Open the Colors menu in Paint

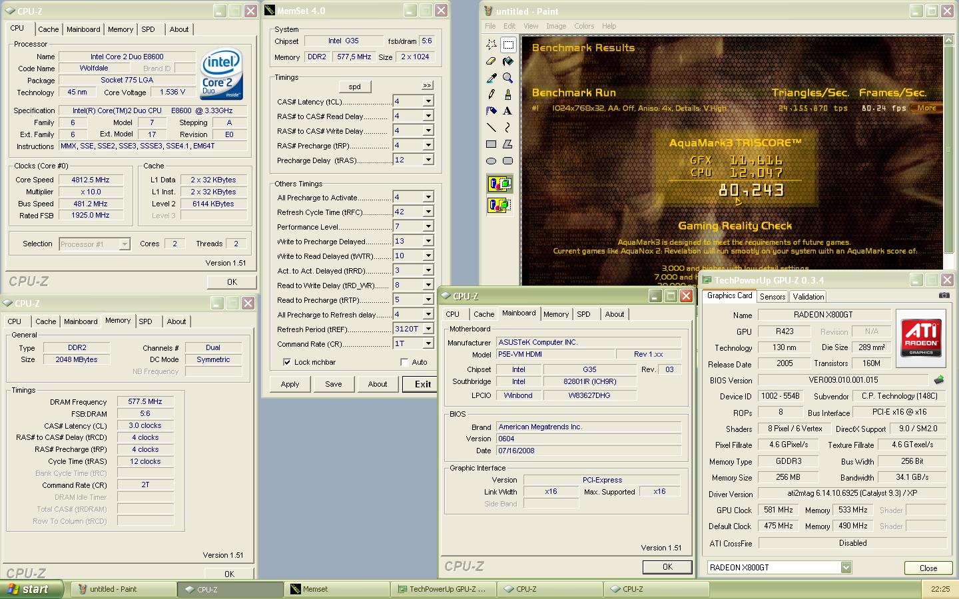[584, 26]
